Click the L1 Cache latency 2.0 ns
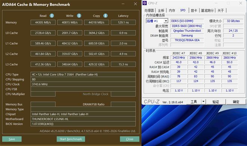This screenshot has height=146, width=247. click(x=123, y=43)
